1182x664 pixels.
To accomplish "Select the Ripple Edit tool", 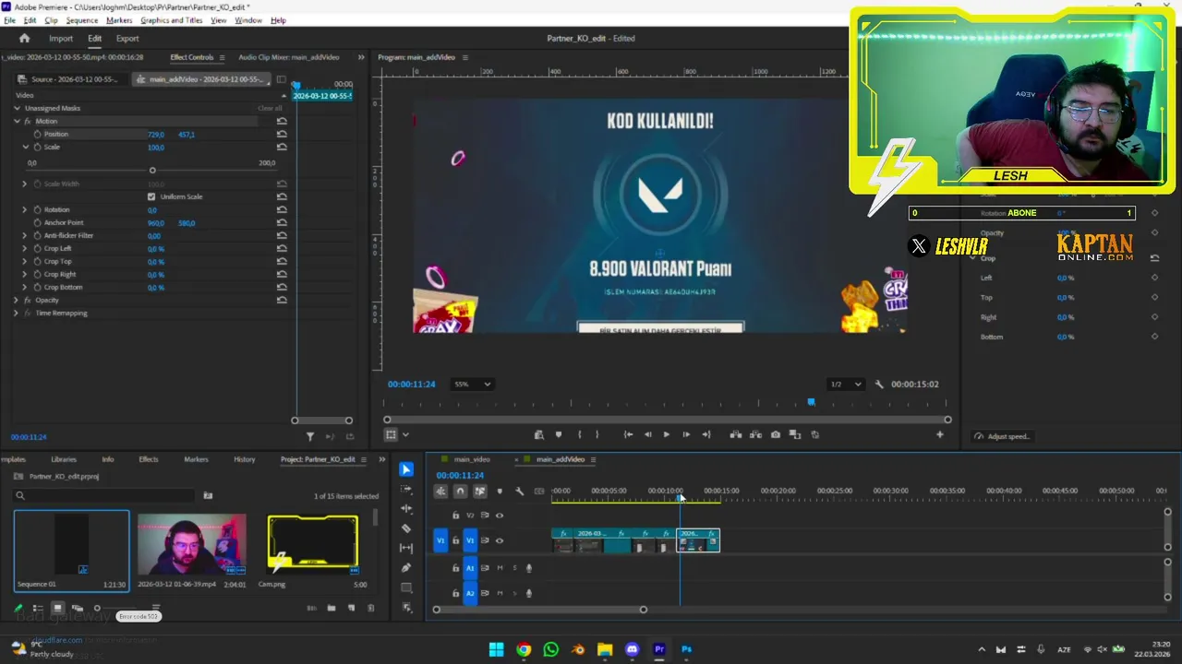I will 406,508.
